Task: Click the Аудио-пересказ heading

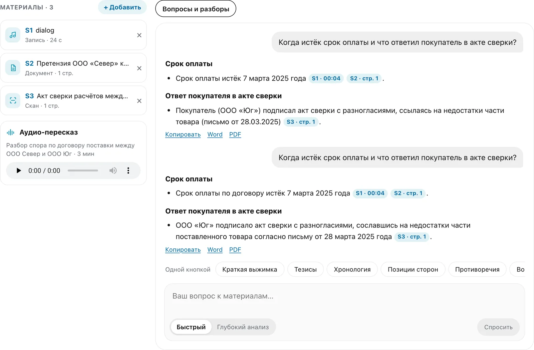Action: (x=49, y=132)
